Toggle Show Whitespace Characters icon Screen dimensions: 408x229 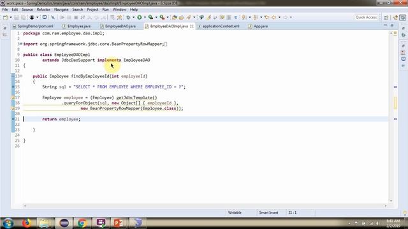[235, 17]
